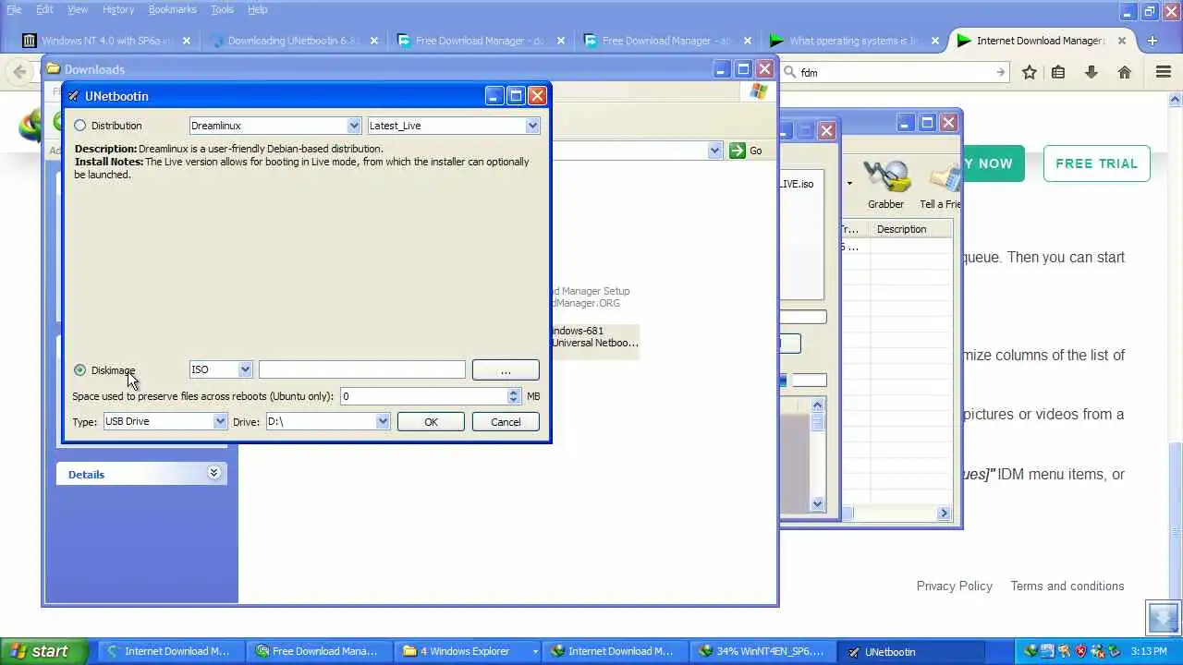Click the Windows Start button
Image resolution: width=1183 pixels, height=665 pixels.
[x=44, y=651]
